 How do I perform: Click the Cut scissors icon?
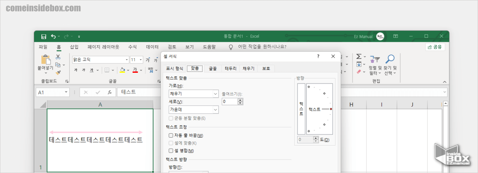point(58,57)
